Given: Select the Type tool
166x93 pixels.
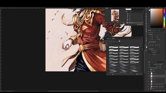Looking at the screenshot, I should (x=146, y=35).
